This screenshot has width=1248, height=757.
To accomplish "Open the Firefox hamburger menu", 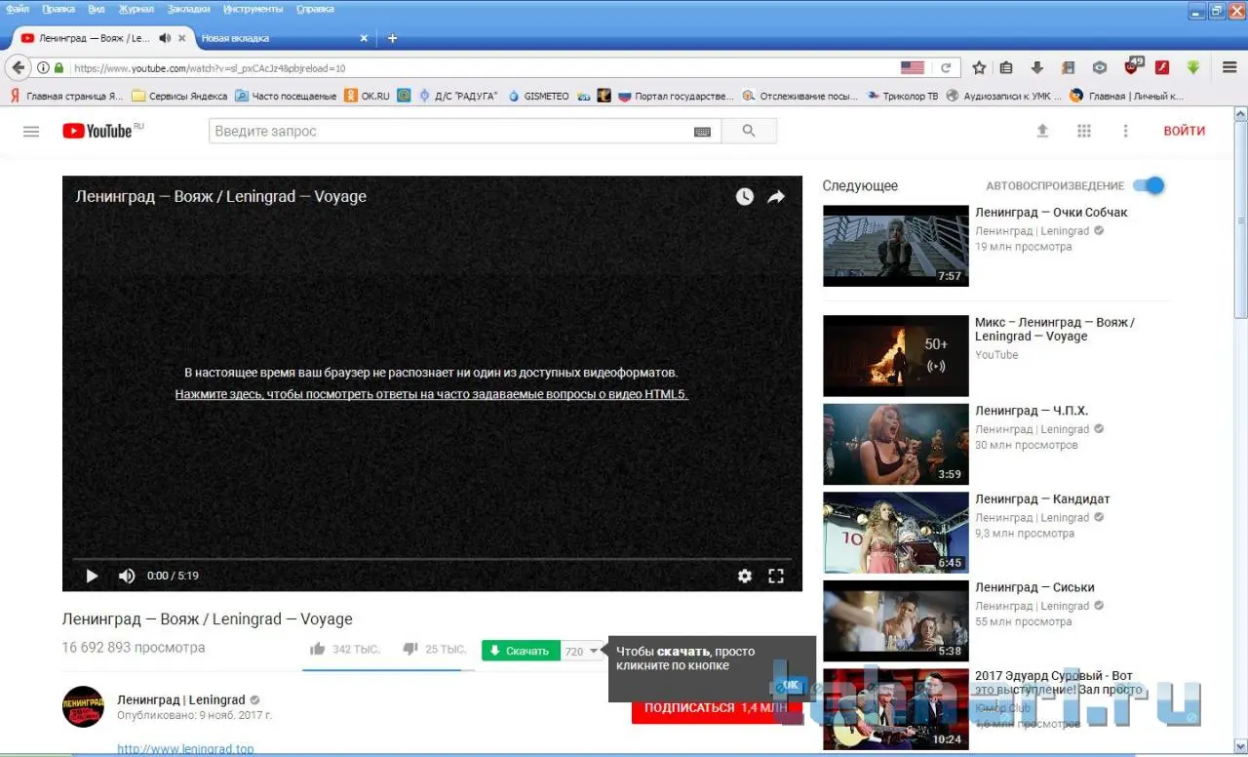I will 1229,68.
